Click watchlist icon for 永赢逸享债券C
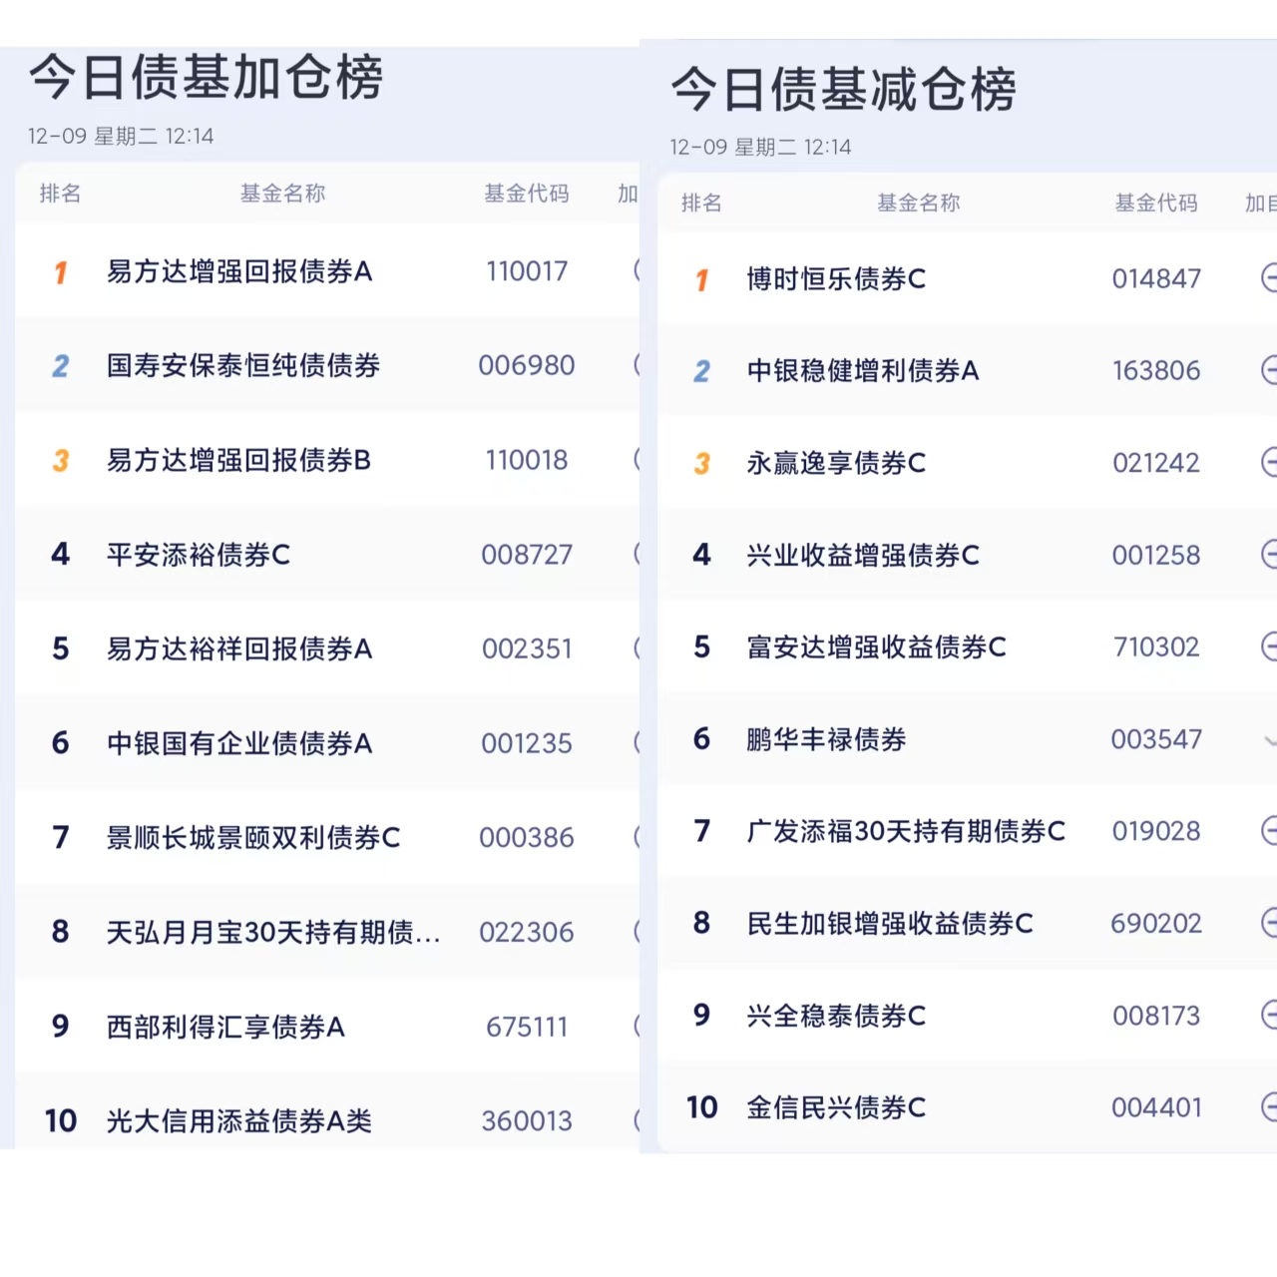The width and height of the screenshot is (1277, 1277). click(1269, 462)
